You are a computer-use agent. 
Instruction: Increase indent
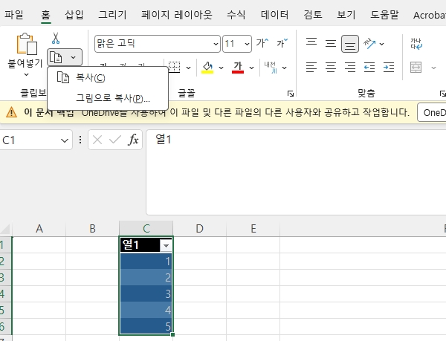tap(389, 68)
